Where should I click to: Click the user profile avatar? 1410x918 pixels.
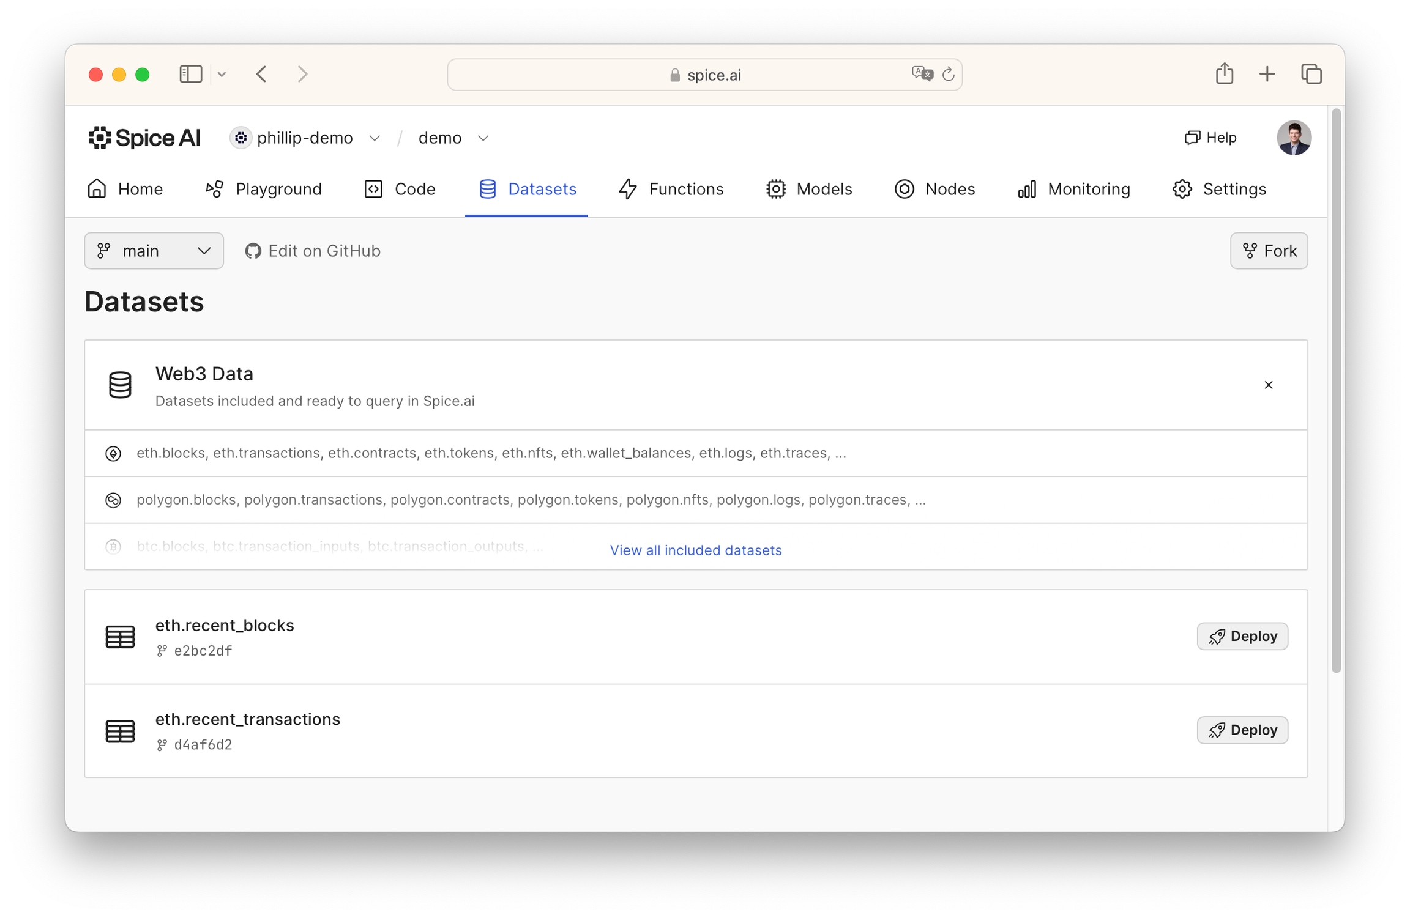pos(1293,138)
